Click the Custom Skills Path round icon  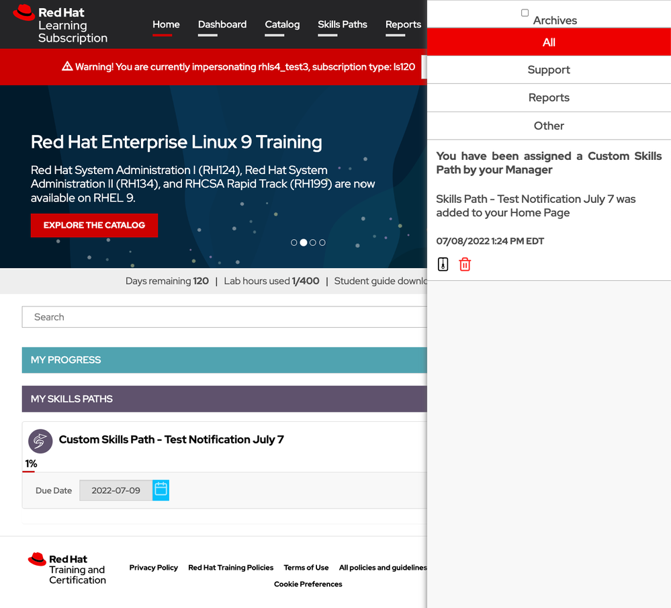(x=40, y=441)
